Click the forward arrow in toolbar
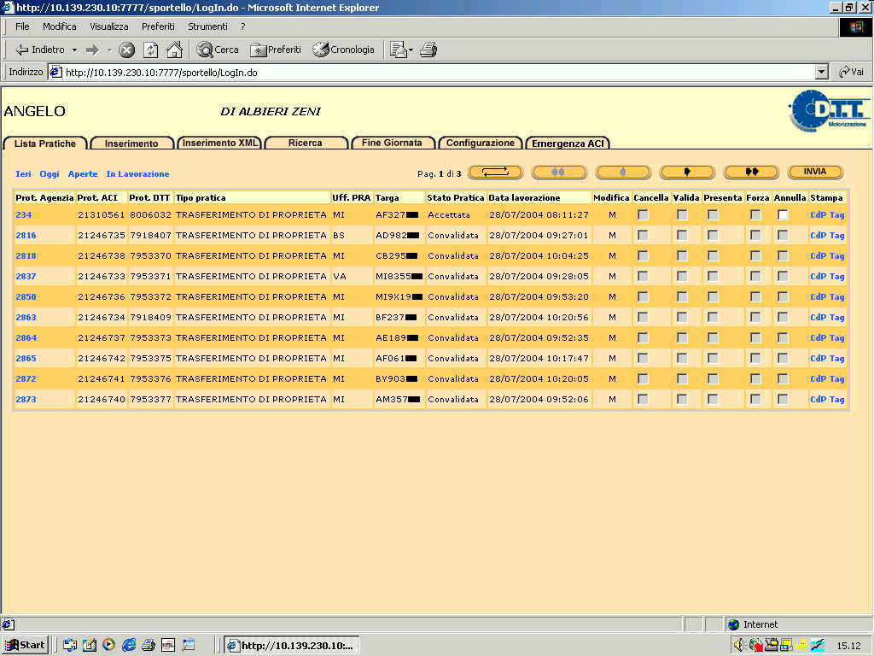 [x=92, y=50]
